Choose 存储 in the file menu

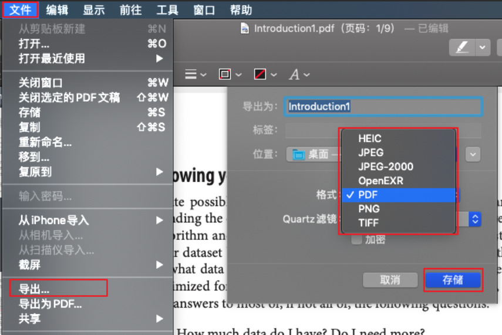point(87,112)
